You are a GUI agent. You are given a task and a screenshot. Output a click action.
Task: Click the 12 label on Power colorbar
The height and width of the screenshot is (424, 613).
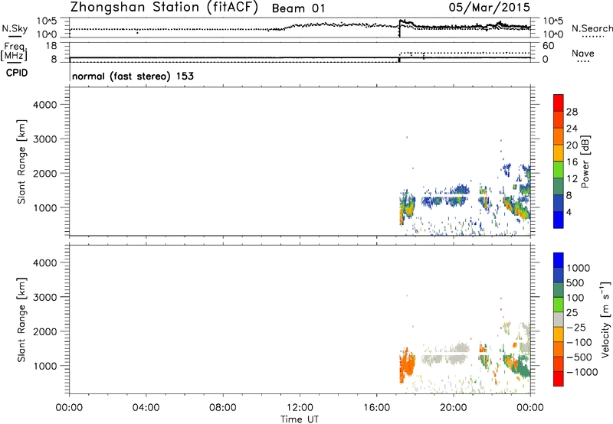[572, 179]
